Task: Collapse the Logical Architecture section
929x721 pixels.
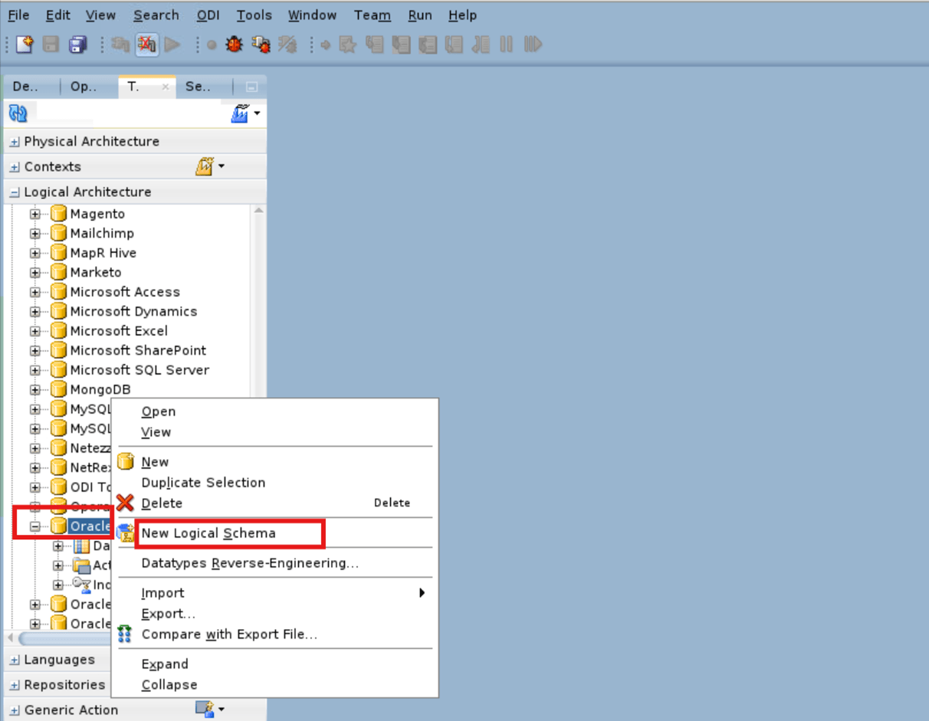Action: (15, 192)
